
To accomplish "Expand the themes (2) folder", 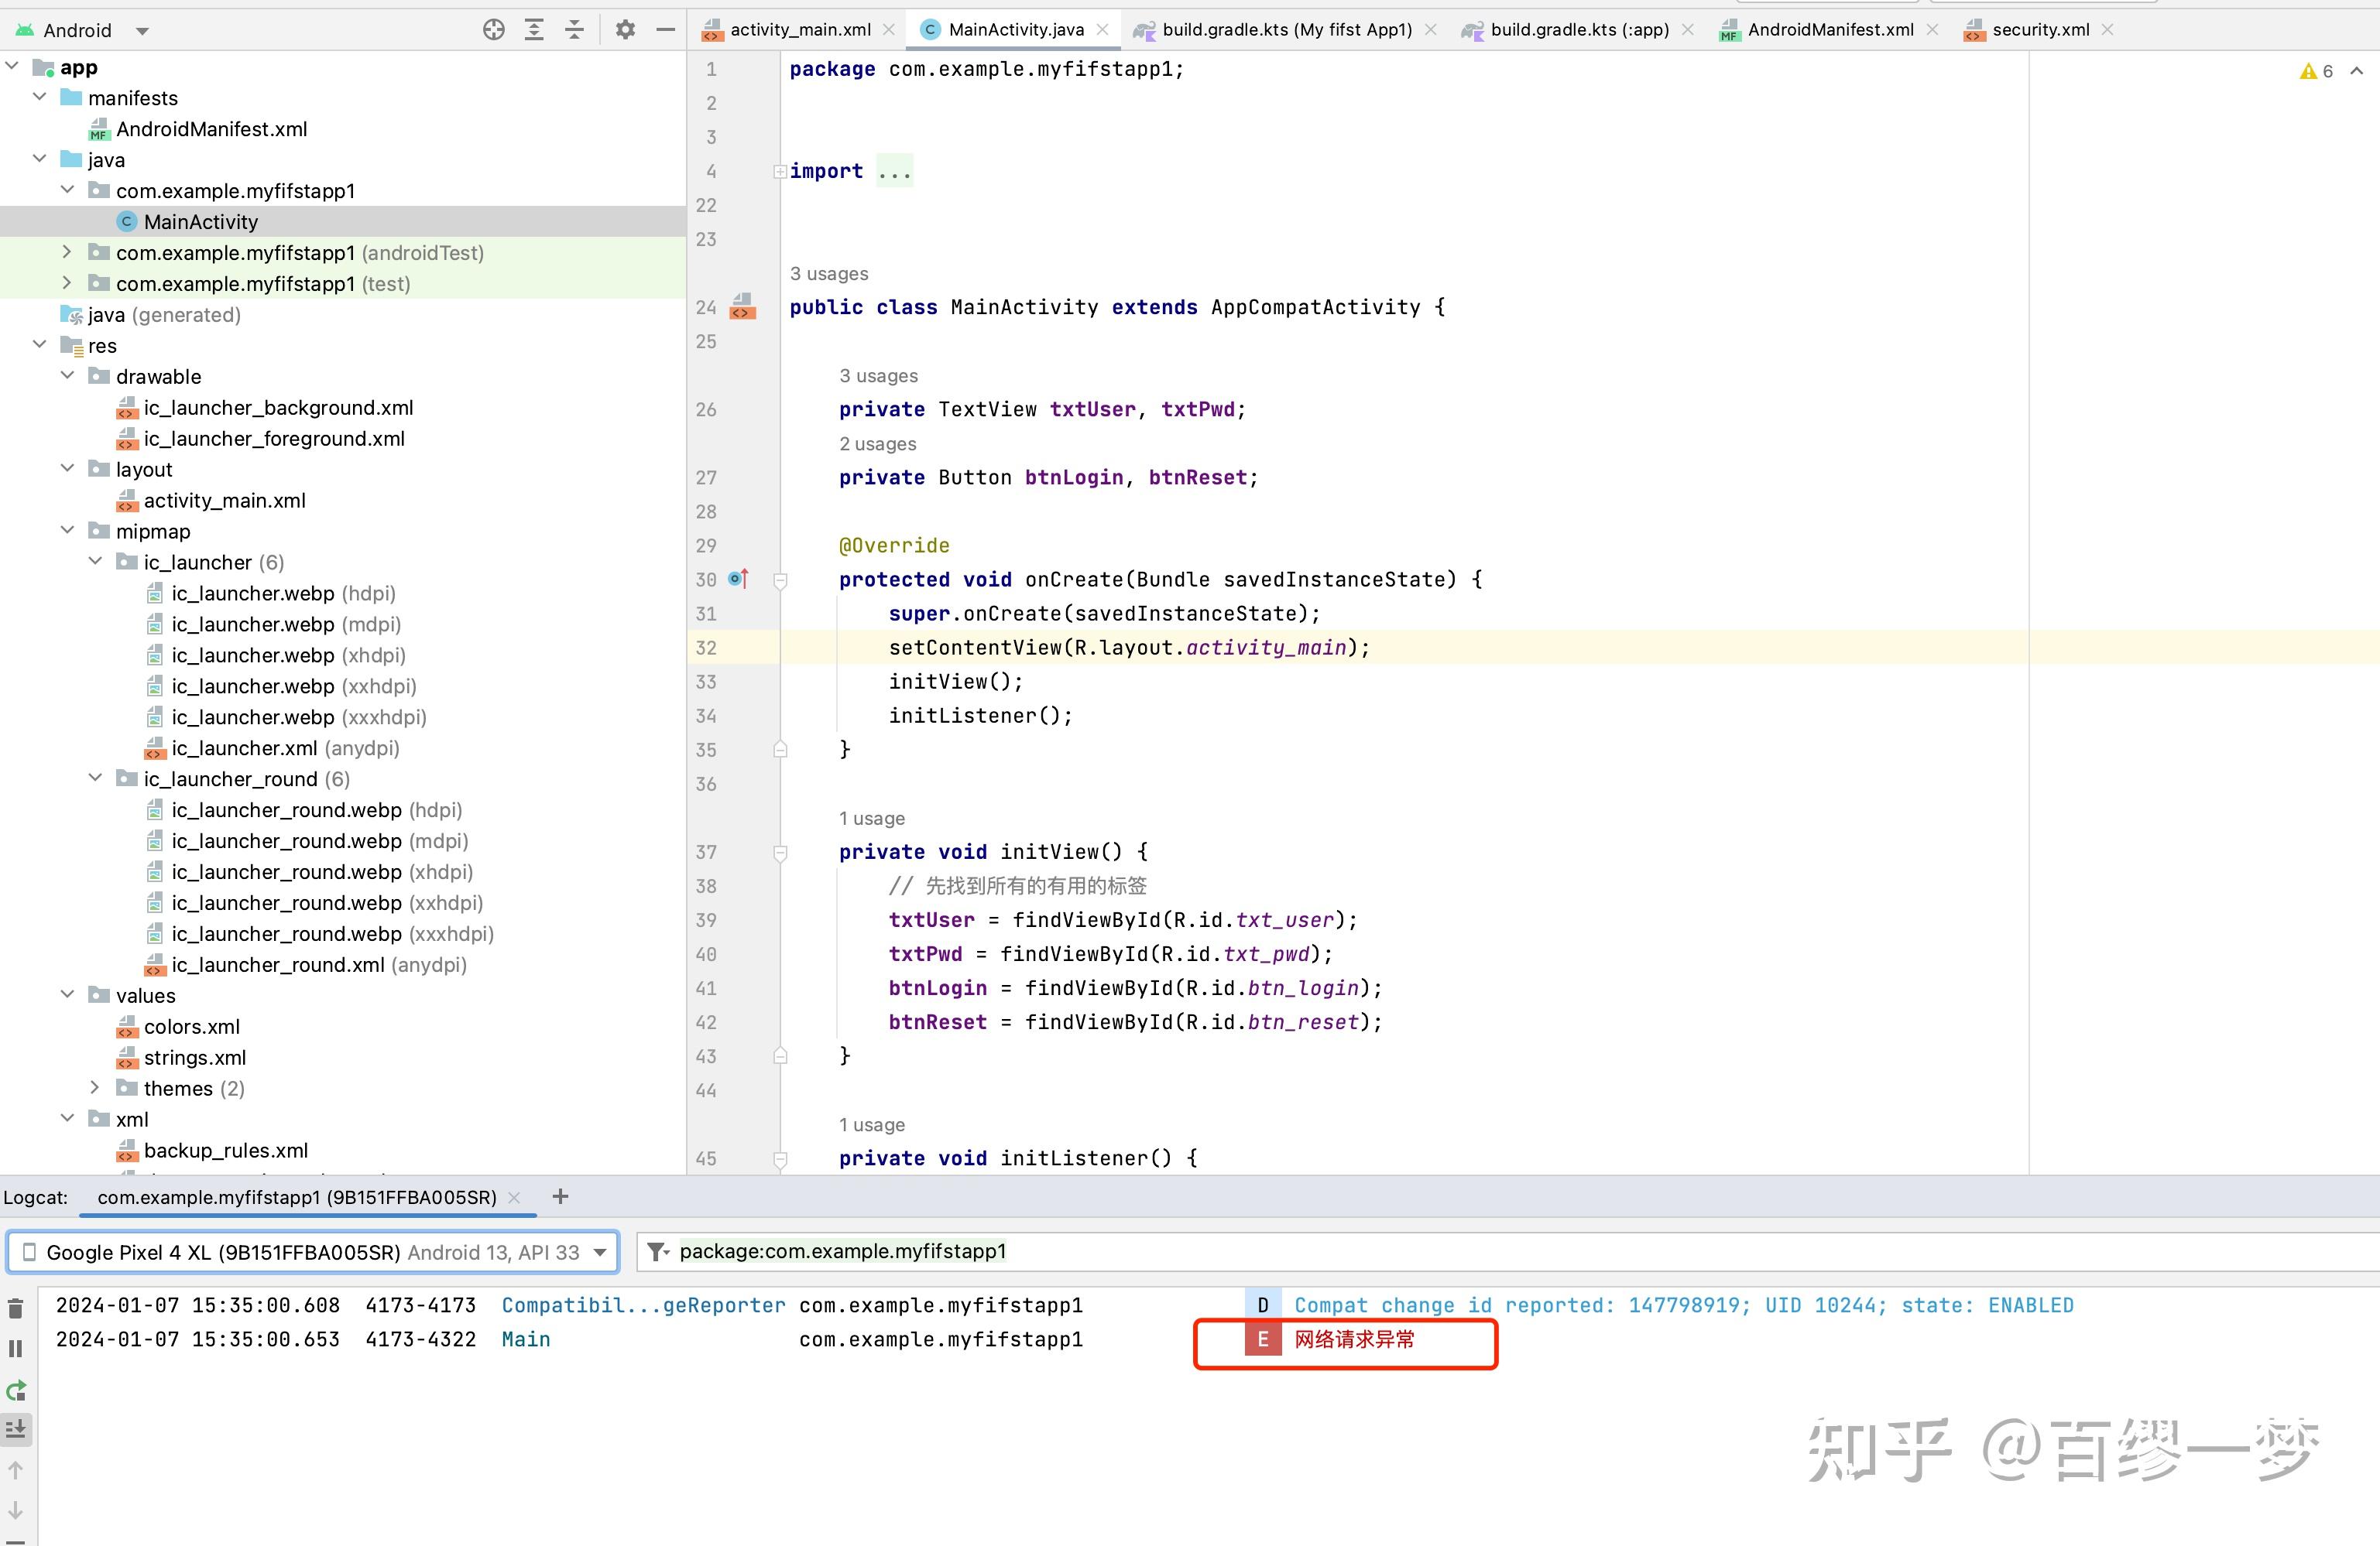I will point(95,1088).
